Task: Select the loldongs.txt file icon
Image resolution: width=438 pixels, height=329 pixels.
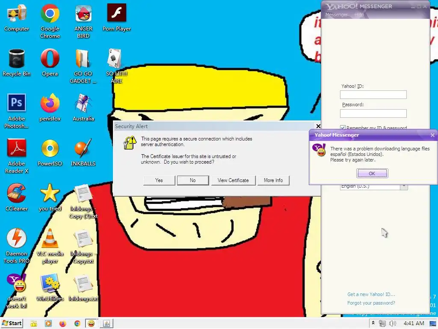Action: pos(83,287)
